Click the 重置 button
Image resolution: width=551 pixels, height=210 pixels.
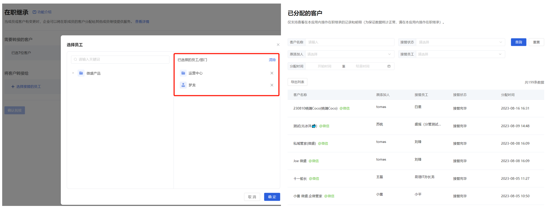point(536,42)
